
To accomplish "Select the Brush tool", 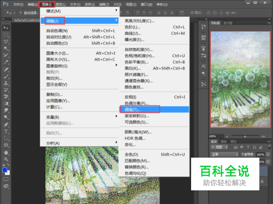I will click(x=6, y=76).
